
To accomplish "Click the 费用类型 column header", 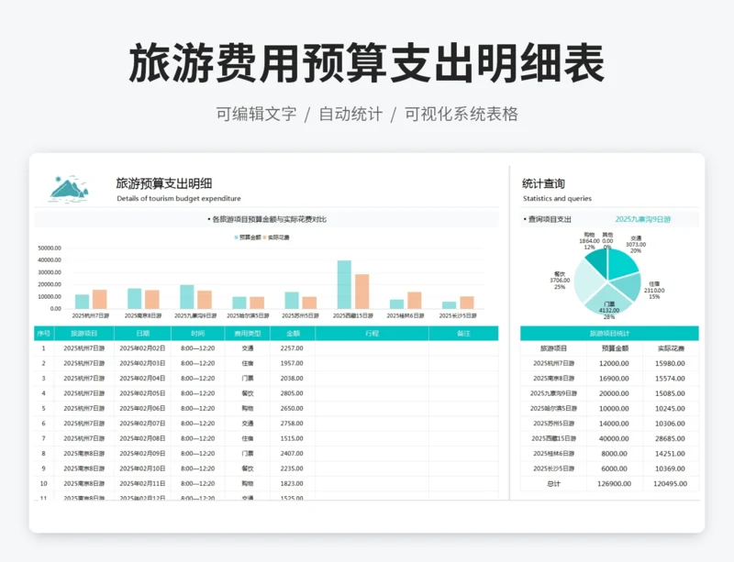I will coord(248,334).
